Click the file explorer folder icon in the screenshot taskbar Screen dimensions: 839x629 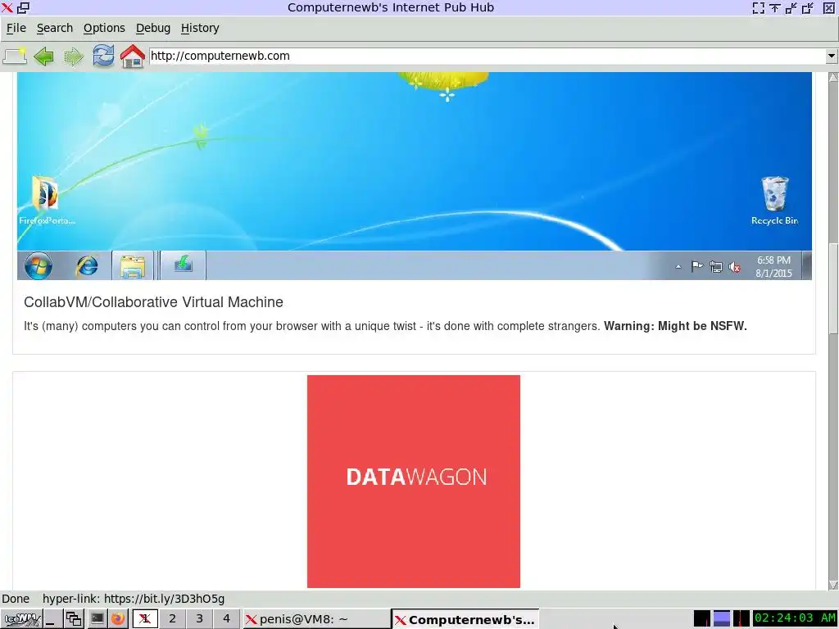click(x=133, y=265)
